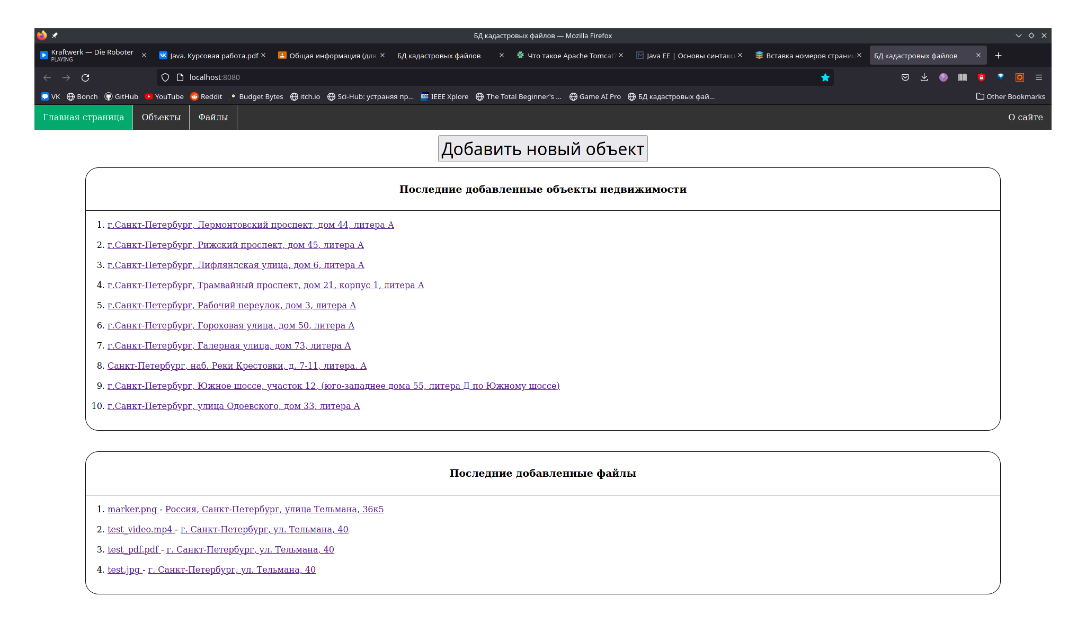Open the Pocket save icon
The image size is (1086, 641).
(905, 77)
